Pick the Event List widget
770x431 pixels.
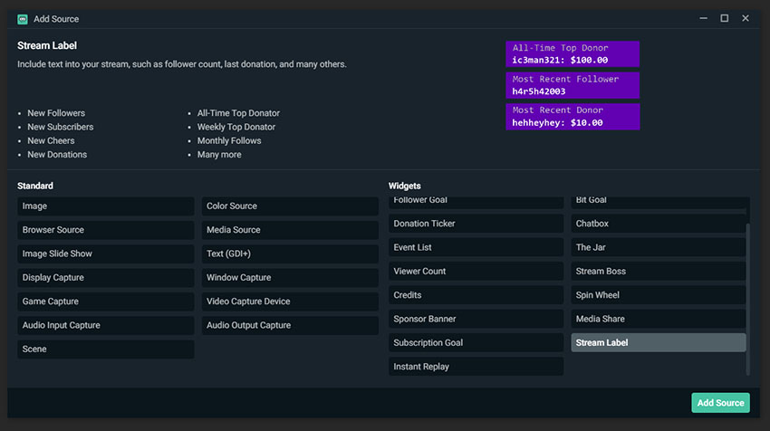[x=476, y=247]
